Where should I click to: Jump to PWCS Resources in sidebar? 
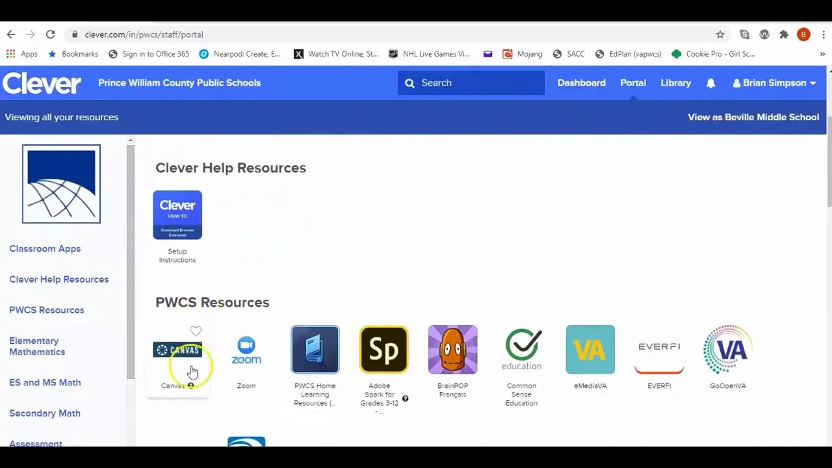click(47, 310)
